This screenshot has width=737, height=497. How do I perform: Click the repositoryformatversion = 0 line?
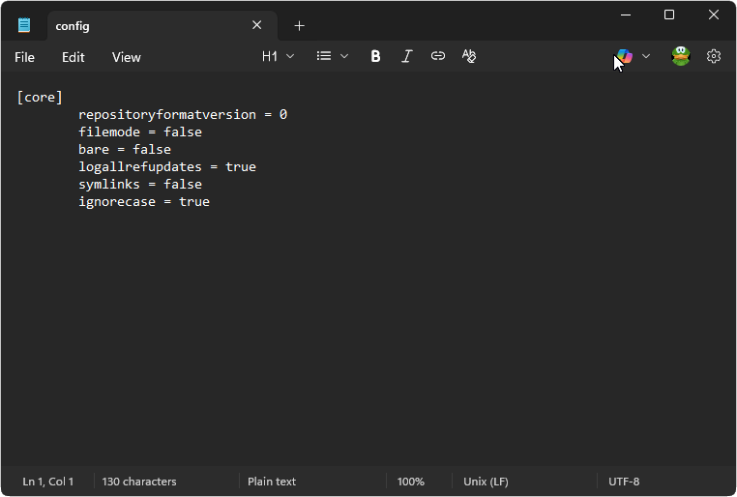coord(183,115)
